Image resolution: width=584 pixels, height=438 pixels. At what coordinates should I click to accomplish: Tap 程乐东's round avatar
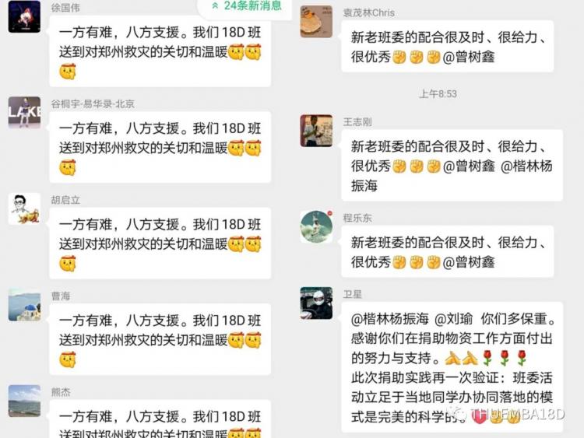(x=316, y=226)
